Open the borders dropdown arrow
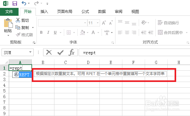Image resolution: width=190 pixels, height=116 pixels. [x=74, y=32]
